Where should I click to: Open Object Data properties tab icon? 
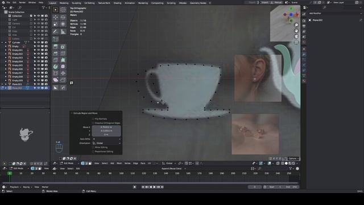click(304, 76)
